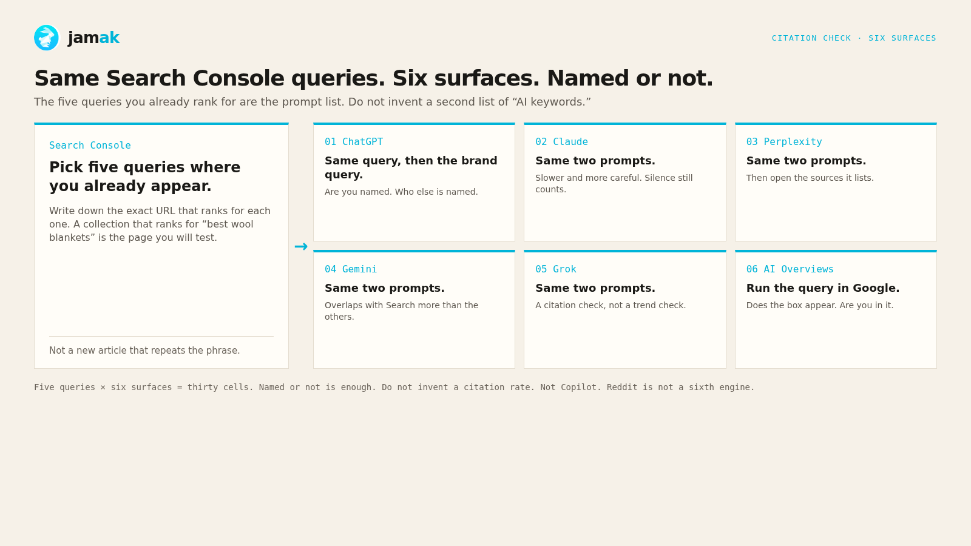The image size is (971, 546).
Task: Click the subtitle about the five queries
Action: click(313, 102)
